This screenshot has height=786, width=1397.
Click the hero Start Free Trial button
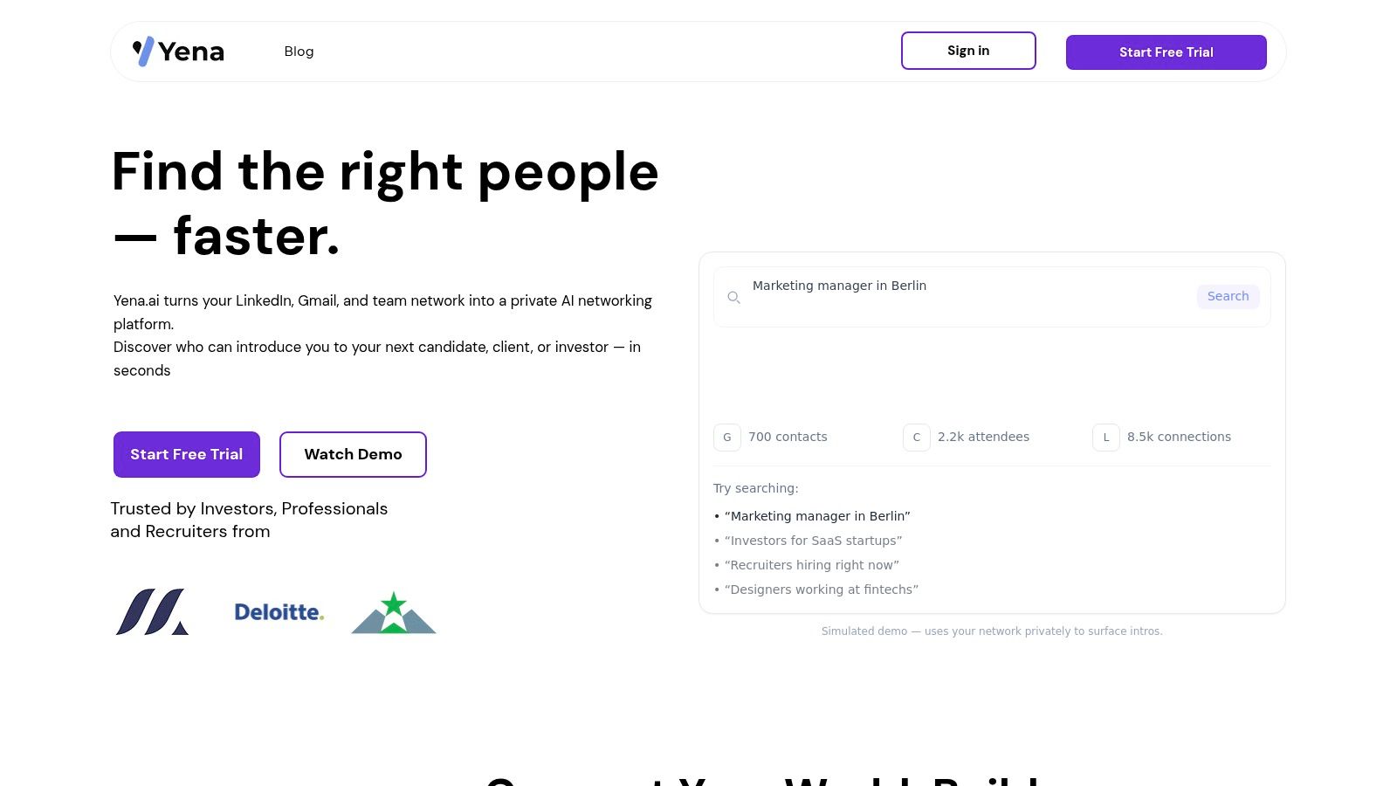click(187, 454)
